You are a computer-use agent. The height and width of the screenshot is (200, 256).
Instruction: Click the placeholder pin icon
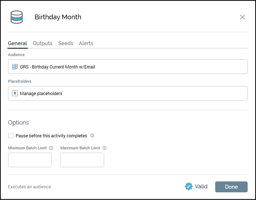15,93
